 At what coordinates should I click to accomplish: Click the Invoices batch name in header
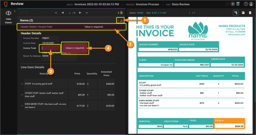(x=97, y=4)
